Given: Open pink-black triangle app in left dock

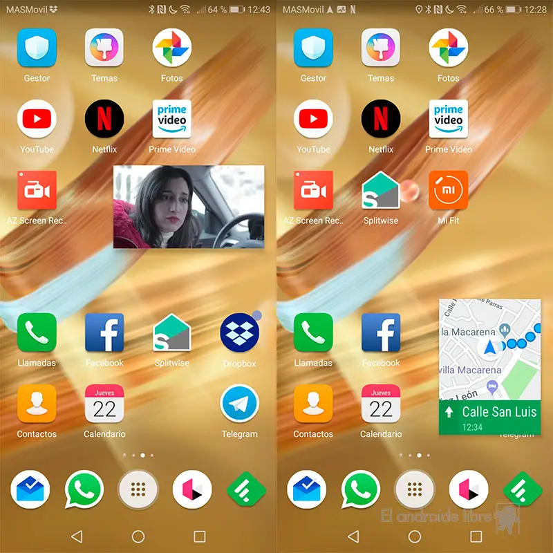Looking at the screenshot, I should pyautogui.click(x=192, y=489).
